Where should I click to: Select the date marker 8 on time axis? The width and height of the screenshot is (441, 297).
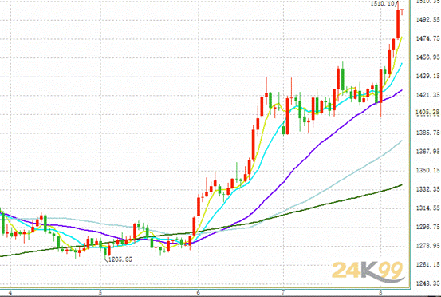(x=380, y=292)
